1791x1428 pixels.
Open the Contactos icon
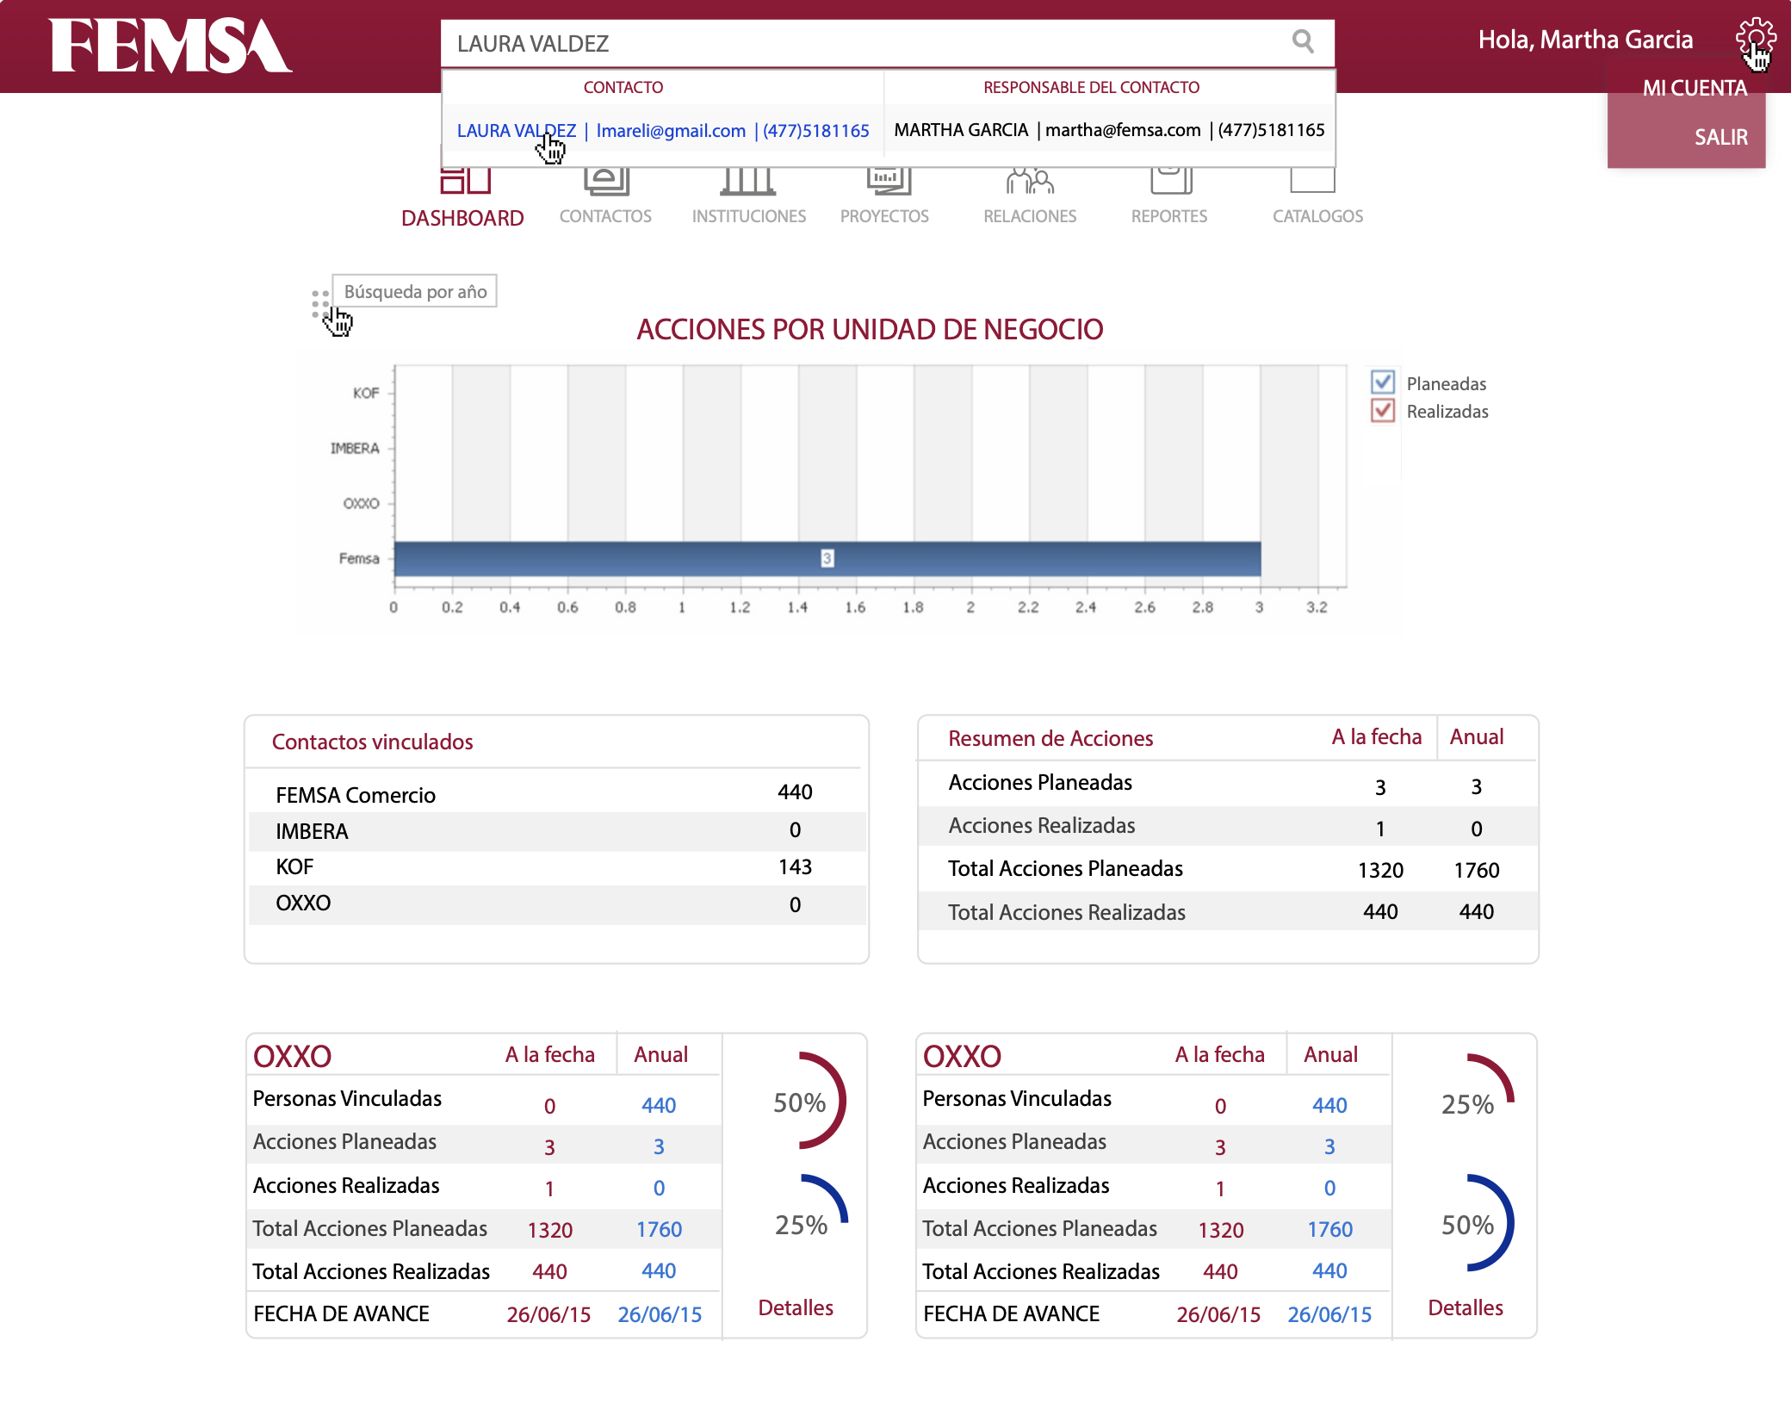(606, 182)
